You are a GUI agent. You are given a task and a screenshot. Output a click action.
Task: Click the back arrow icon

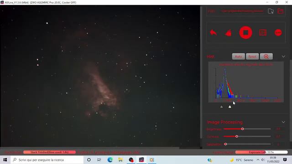[214, 32]
